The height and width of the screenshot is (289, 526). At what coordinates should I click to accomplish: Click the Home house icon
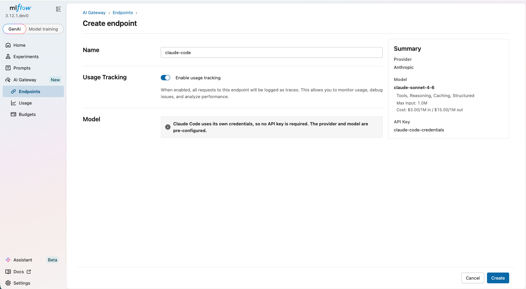8,45
